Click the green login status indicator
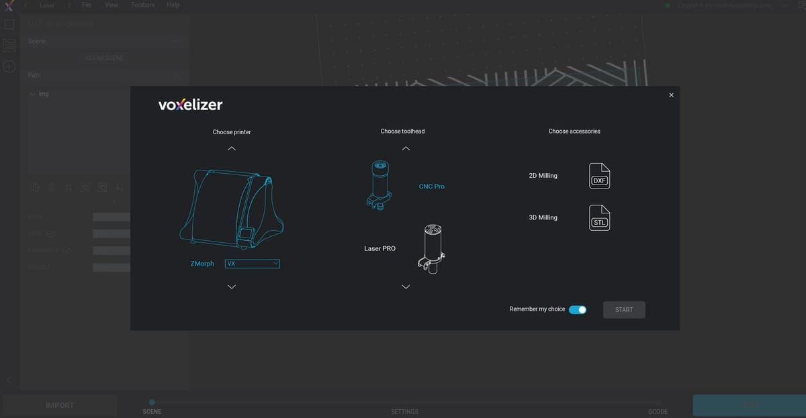Screen dimensions: 806x418 667,5
